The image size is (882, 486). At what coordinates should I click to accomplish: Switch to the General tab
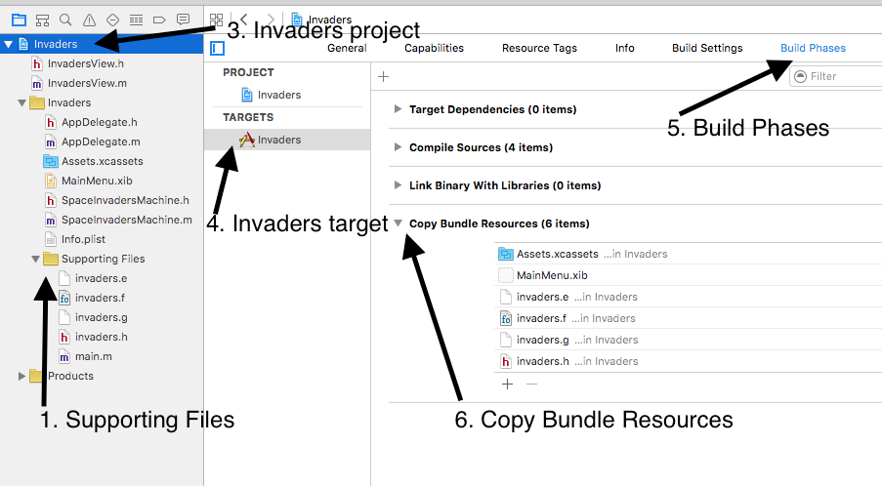tap(347, 49)
